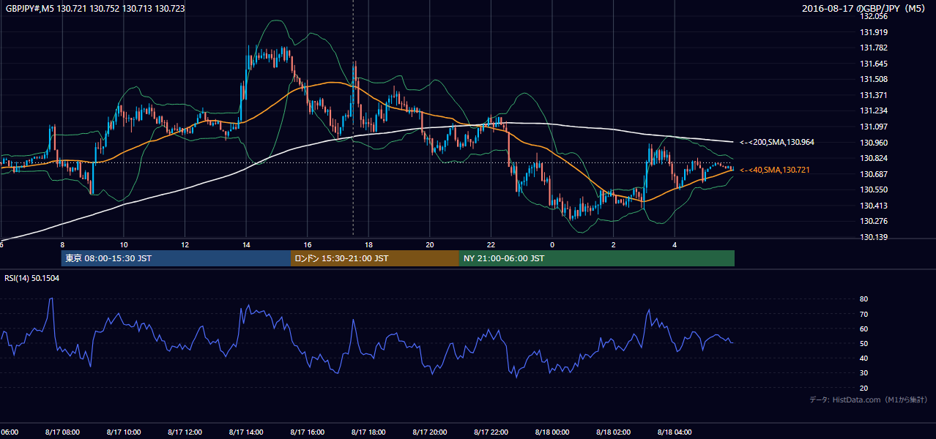
Task: Click bottom time label 8/18 00:00
Action: point(552,432)
